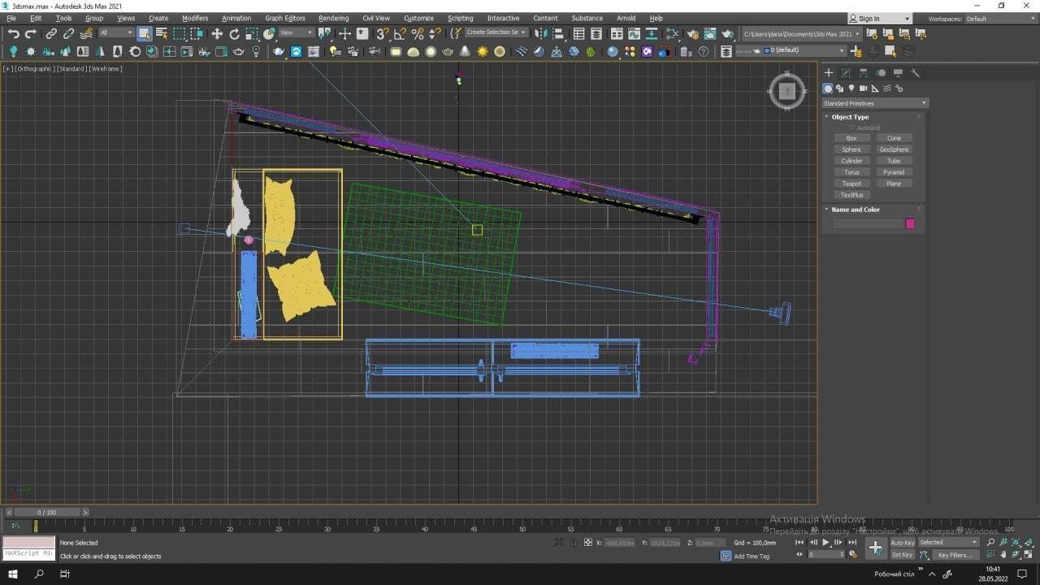The width and height of the screenshot is (1040, 585).
Task: Select the Cameras category icon
Action: (x=863, y=89)
